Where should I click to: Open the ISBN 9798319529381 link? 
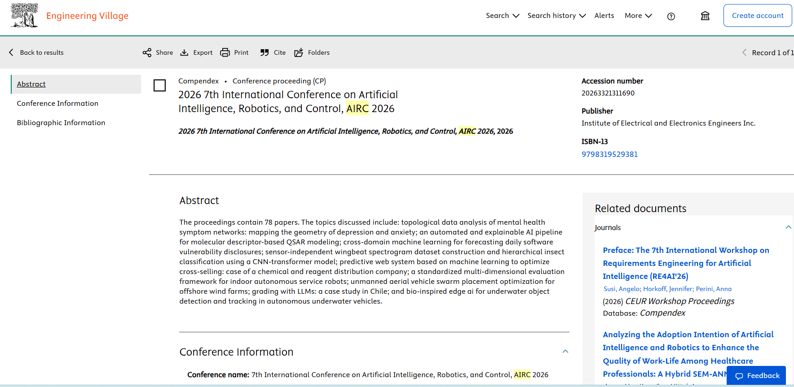(609, 154)
